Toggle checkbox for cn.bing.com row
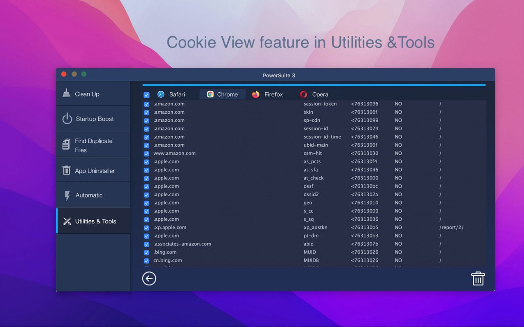 coord(147,261)
